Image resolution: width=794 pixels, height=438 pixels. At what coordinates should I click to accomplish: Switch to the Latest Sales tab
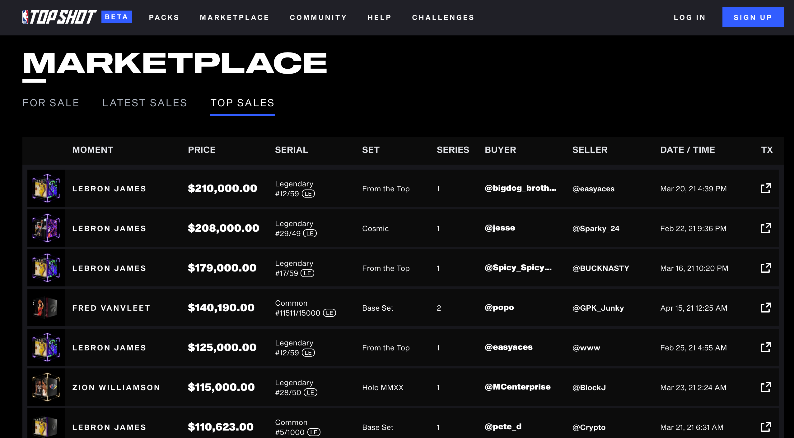pos(145,103)
